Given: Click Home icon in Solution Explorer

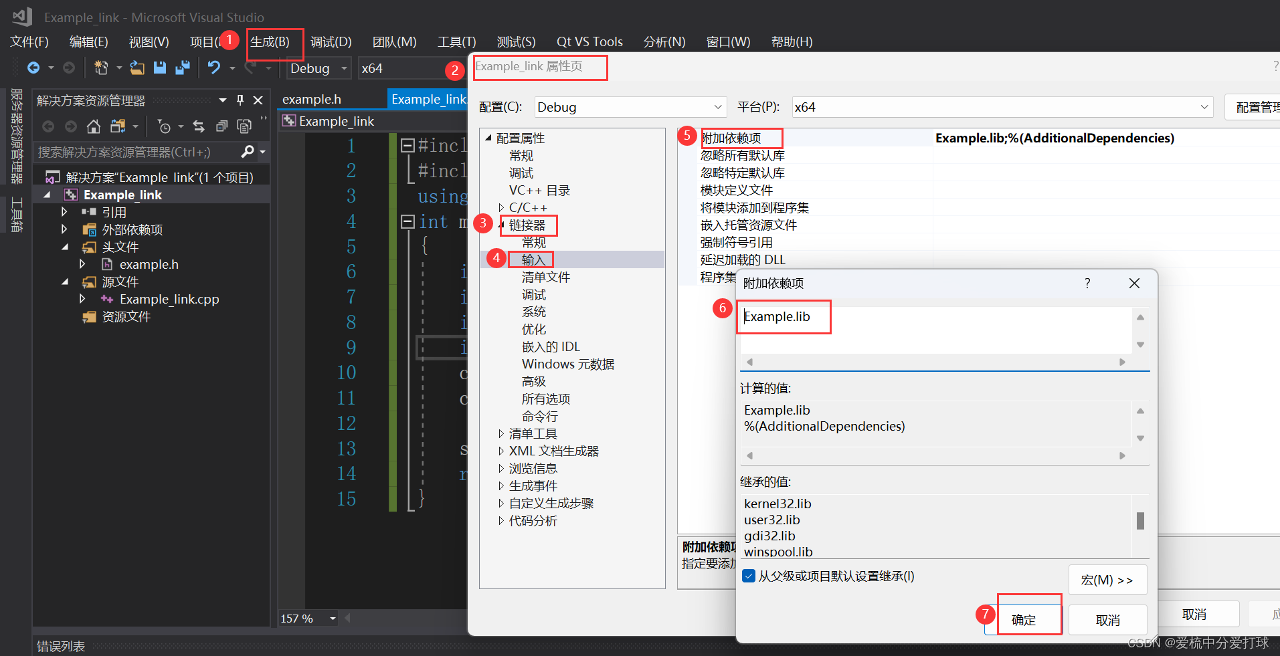Looking at the screenshot, I should coord(94,126).
